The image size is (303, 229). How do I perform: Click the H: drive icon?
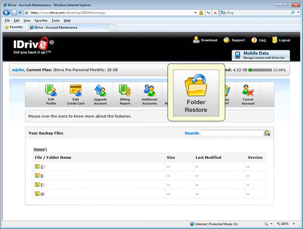click(x=37, y=194)
